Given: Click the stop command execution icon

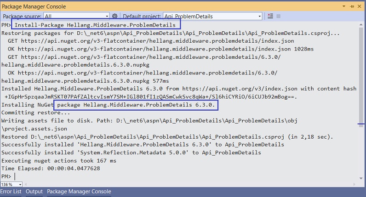Looking at the screenshot, I should click(x=279, y=16).
